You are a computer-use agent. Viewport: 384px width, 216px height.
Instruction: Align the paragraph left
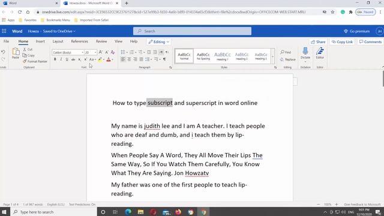[x=123, y=59]
